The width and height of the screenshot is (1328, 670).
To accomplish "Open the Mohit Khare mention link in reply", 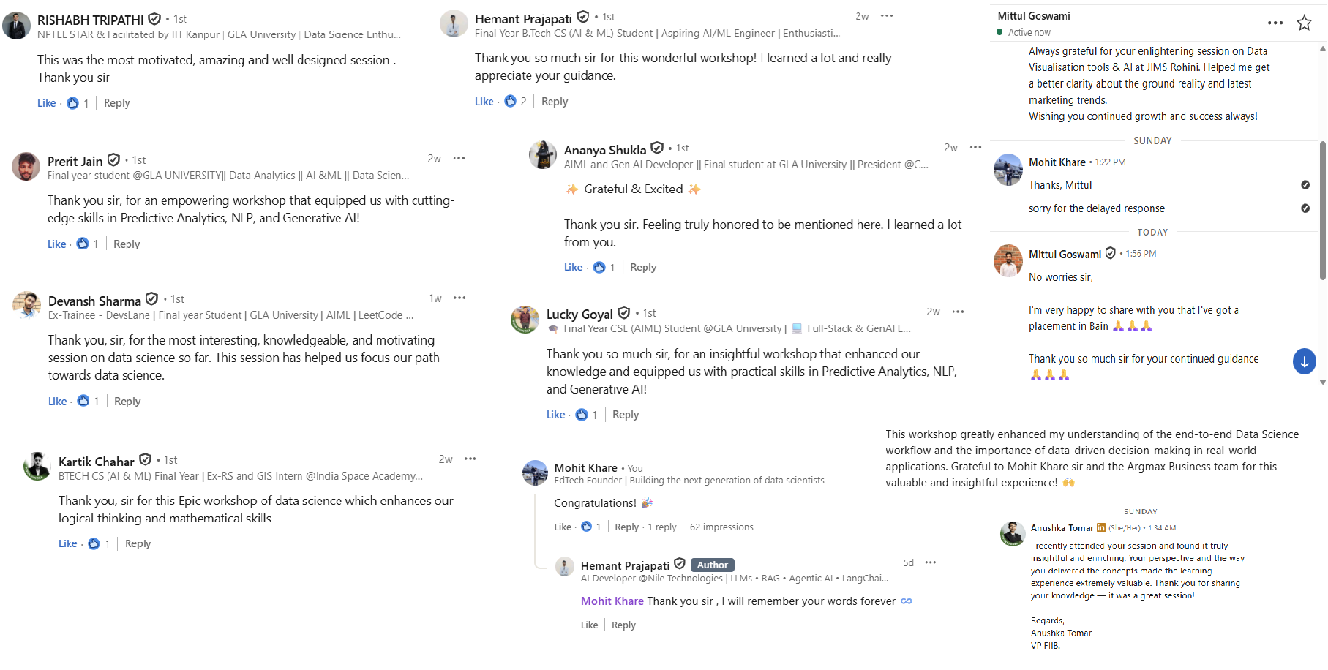I will [x=612, y=601].
